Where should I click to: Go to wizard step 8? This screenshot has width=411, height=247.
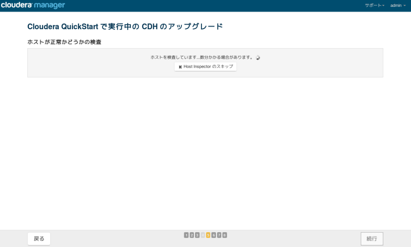225,235
